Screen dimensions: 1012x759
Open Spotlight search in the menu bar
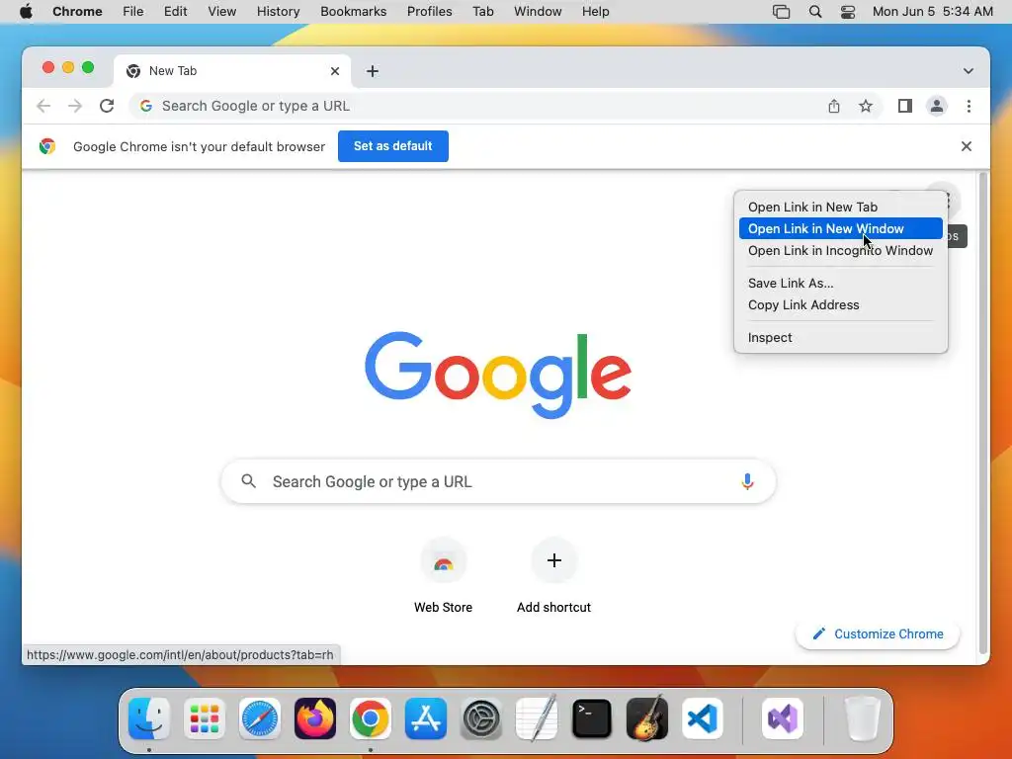point(815,12)
